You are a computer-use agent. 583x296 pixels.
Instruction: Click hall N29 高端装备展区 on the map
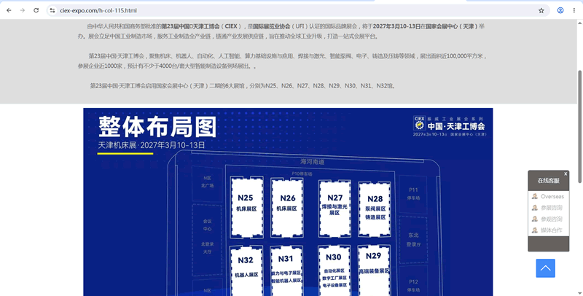click(x=374, y=270)
